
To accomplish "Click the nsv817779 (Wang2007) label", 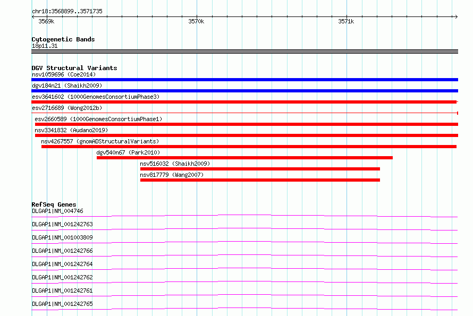I will coord(172,175).
